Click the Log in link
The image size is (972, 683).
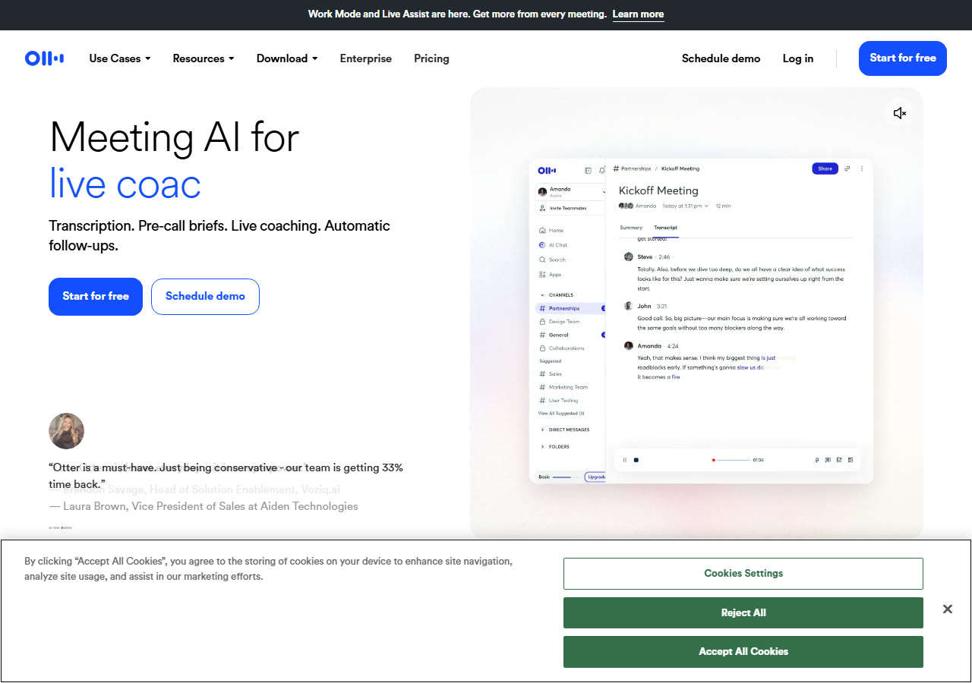[798, 58]
